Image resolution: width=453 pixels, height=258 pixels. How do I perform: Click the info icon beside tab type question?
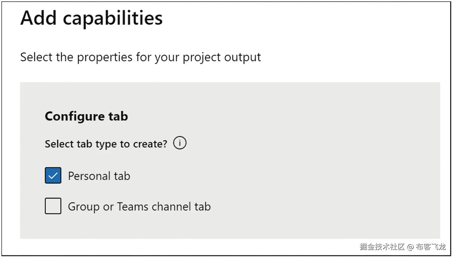coord(180,143)
